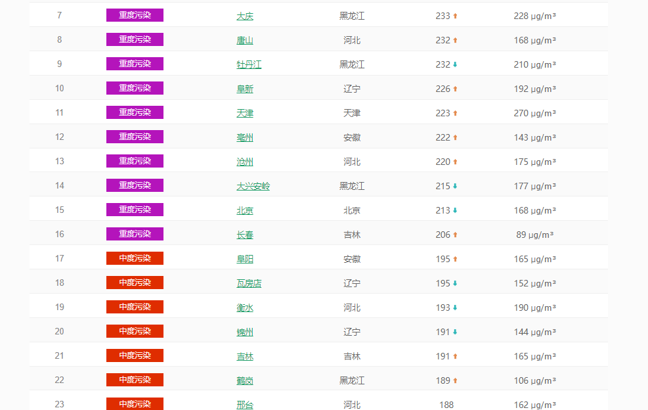Click the down arrow beside AQI 193

click(455, 307)
